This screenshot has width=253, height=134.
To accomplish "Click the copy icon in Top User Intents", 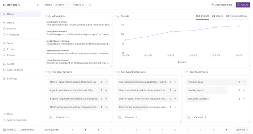I will click(x=51, y=117).
